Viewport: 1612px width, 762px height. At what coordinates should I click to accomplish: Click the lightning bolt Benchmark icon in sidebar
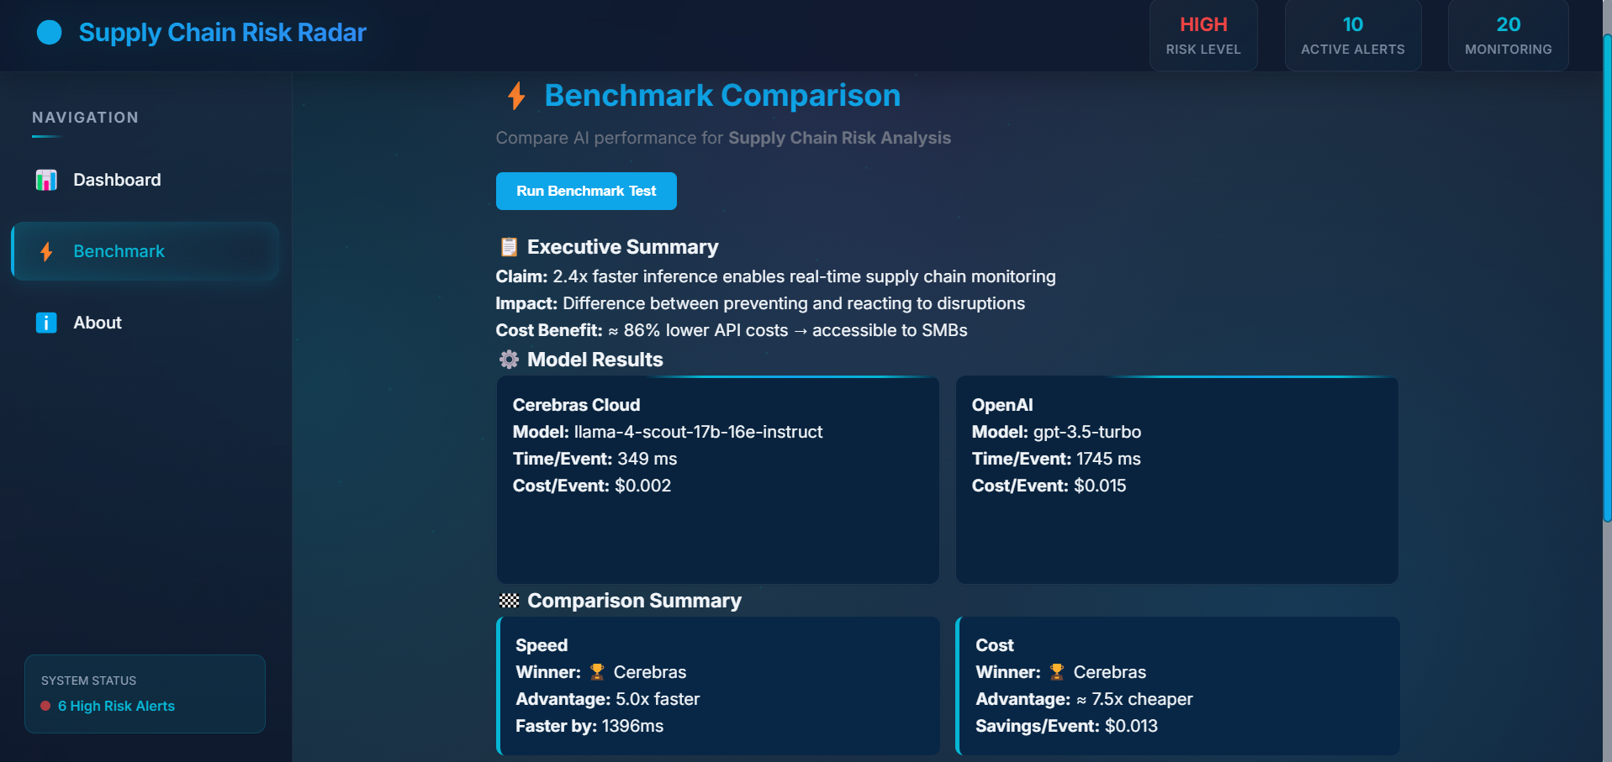[x=46, y=251]
